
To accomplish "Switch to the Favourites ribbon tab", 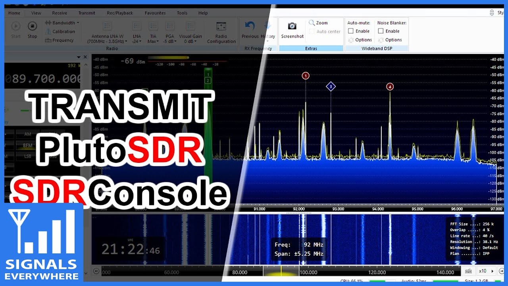I will pos(155,13).
